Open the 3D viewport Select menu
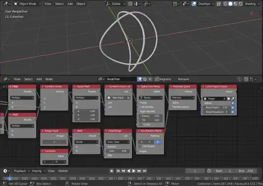 [x=59, y=4]
